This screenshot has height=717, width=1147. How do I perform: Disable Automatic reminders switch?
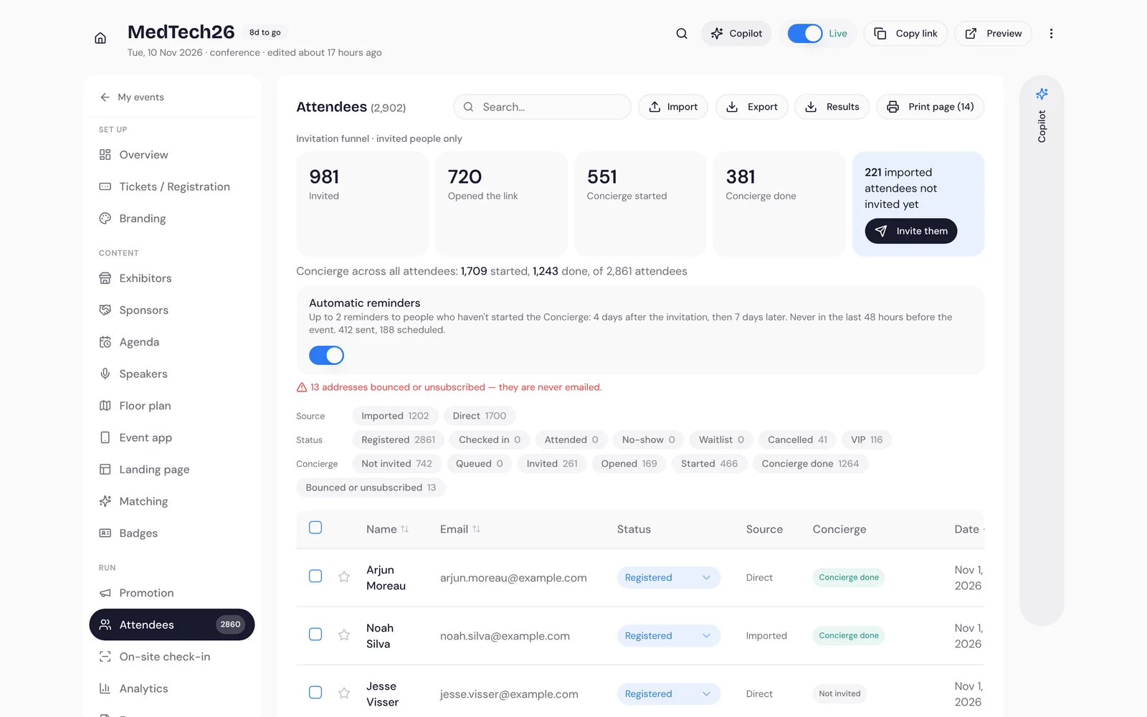[326, 355]
